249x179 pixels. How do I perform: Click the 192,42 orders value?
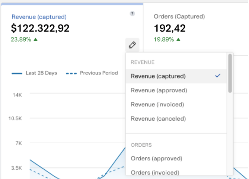pos(170,28)
